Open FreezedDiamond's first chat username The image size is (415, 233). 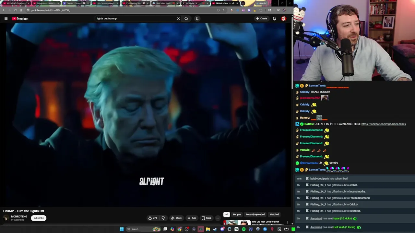tap(311, 130)
